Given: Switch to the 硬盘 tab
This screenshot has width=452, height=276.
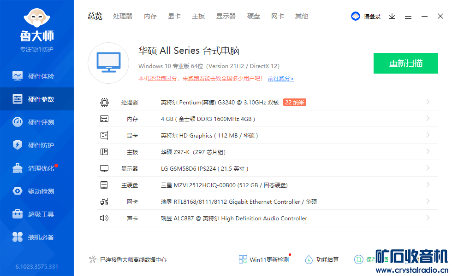Looking at the screenshot, I should point(254,16).
